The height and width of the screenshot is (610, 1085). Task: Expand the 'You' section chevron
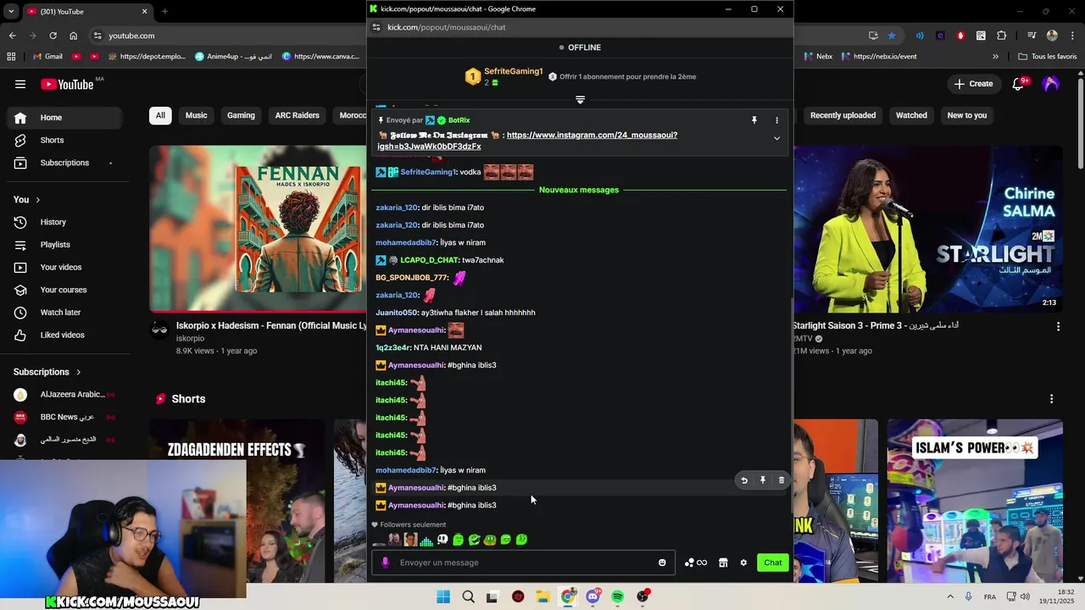pos(37,200)
